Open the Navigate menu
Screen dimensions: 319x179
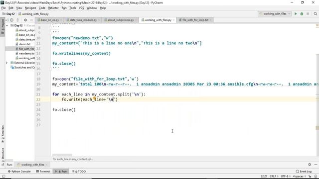(x=30, y=8)
